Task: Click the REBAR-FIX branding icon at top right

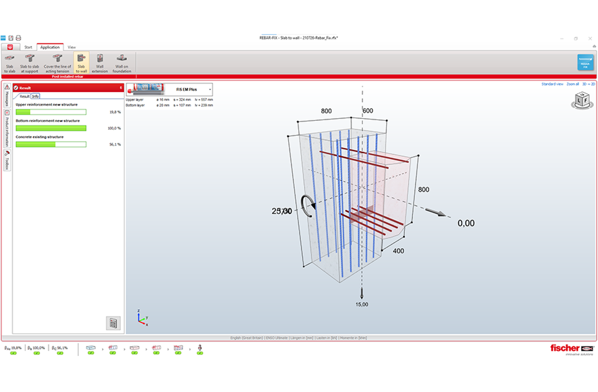Action: [x=585, y=62]
